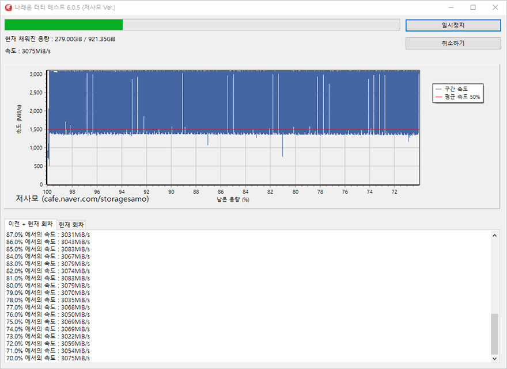
Task: Select the 73.0% 3022MiB/s log line
Action: [48, 336]
